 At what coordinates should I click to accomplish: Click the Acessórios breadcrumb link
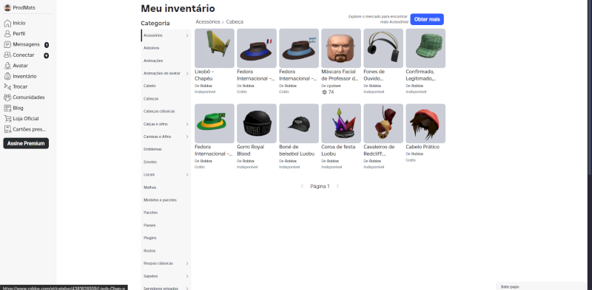[x=208, y=22]
